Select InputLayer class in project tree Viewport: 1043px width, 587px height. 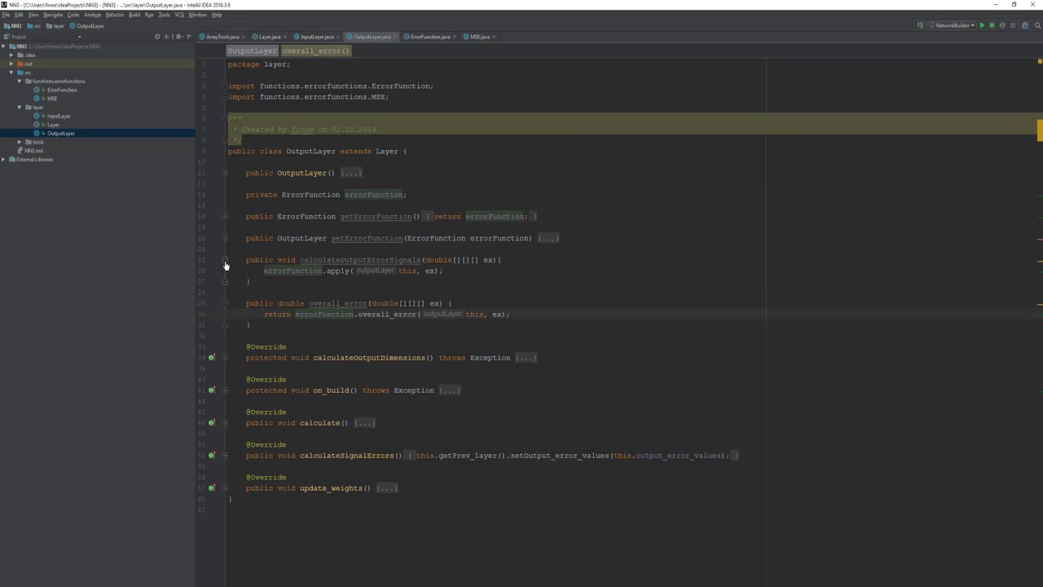59,116
